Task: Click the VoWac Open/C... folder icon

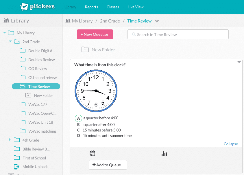Action: (23, 113)
